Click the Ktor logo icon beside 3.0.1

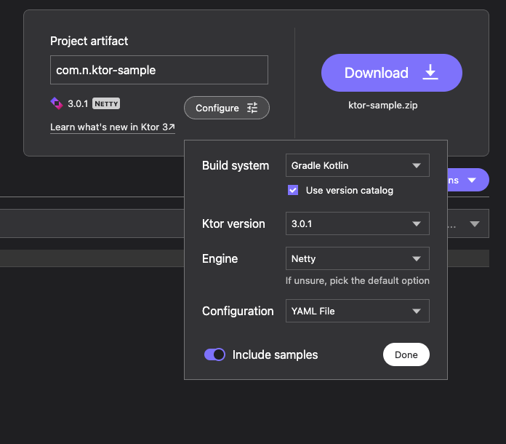[57, 103]
